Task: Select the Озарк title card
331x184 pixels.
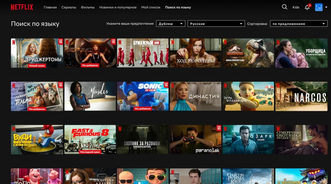Action: tap(248, 139)
